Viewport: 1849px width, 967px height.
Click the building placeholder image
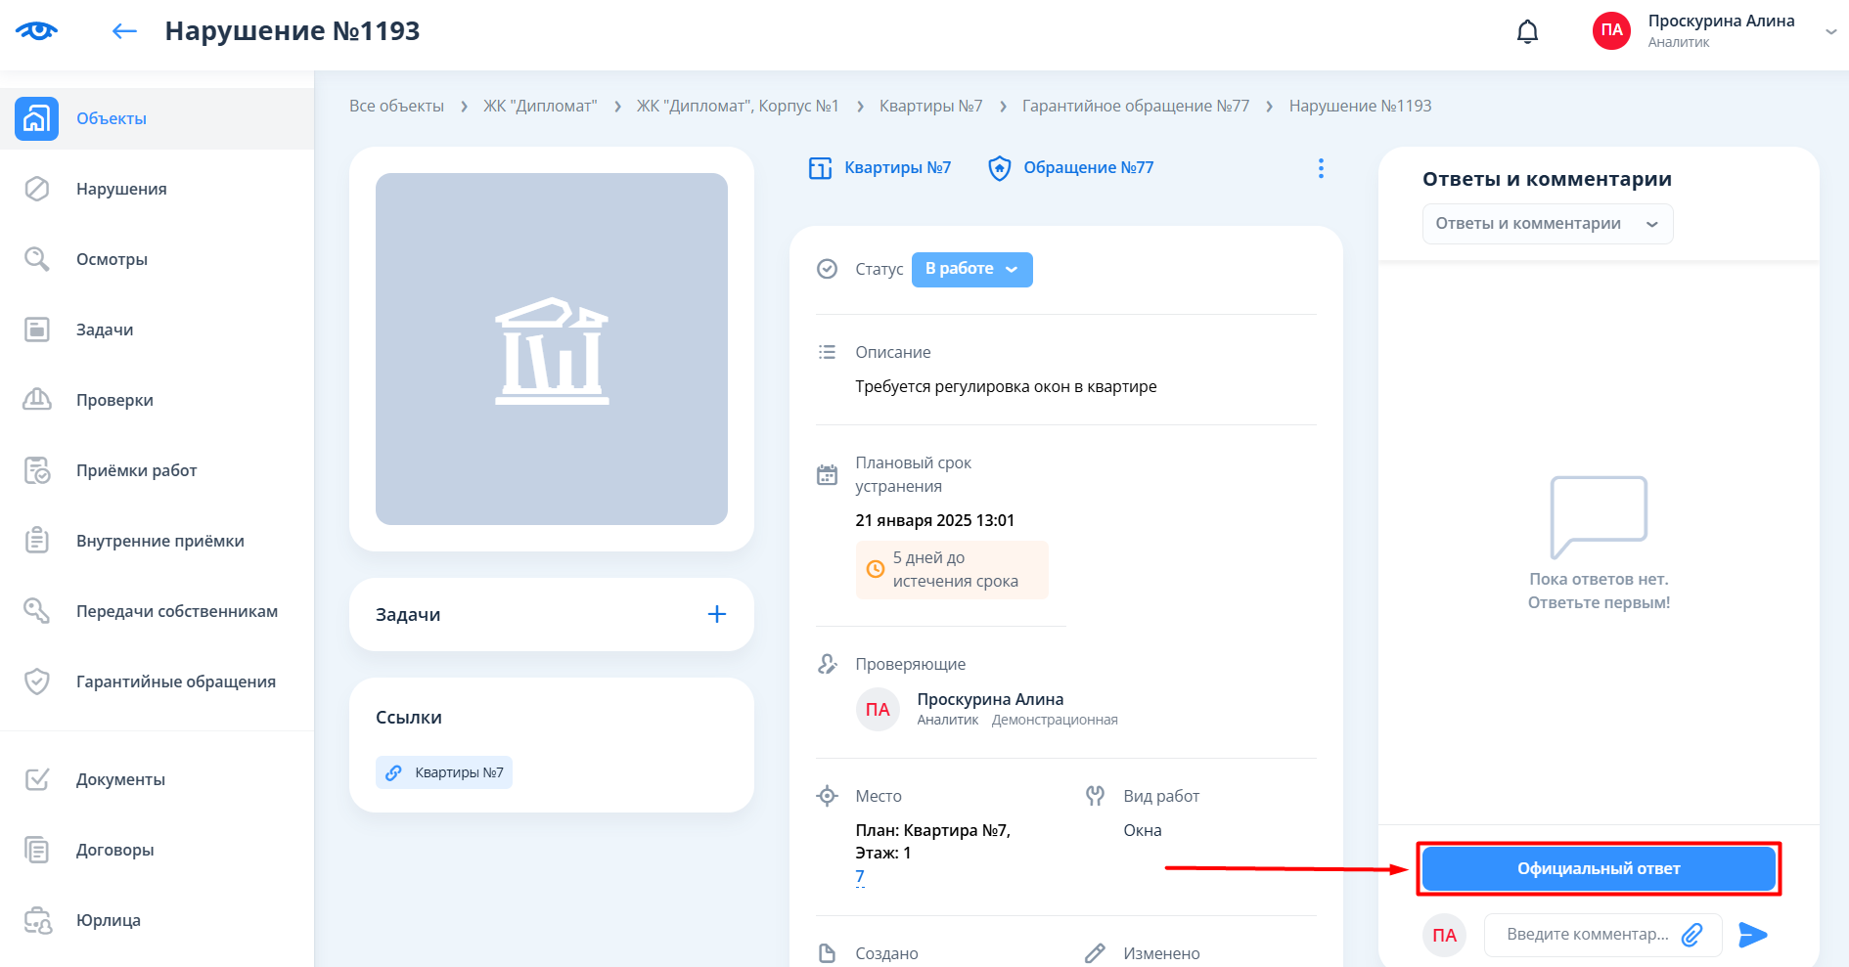[552, 349]
